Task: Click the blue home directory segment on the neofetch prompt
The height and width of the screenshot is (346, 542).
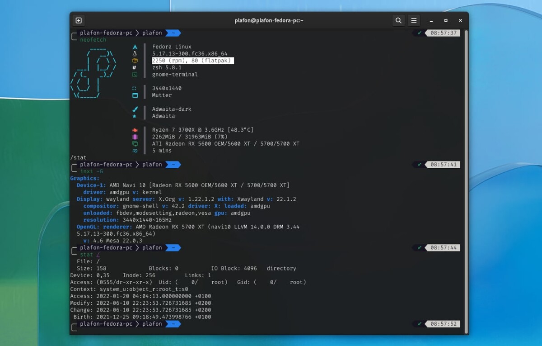Action: tap(173, 33)
